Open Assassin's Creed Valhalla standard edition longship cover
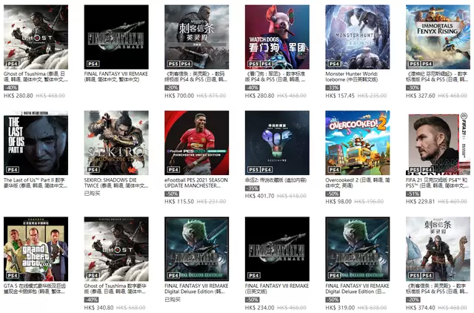The image size is (474, 313). point(438,248)
